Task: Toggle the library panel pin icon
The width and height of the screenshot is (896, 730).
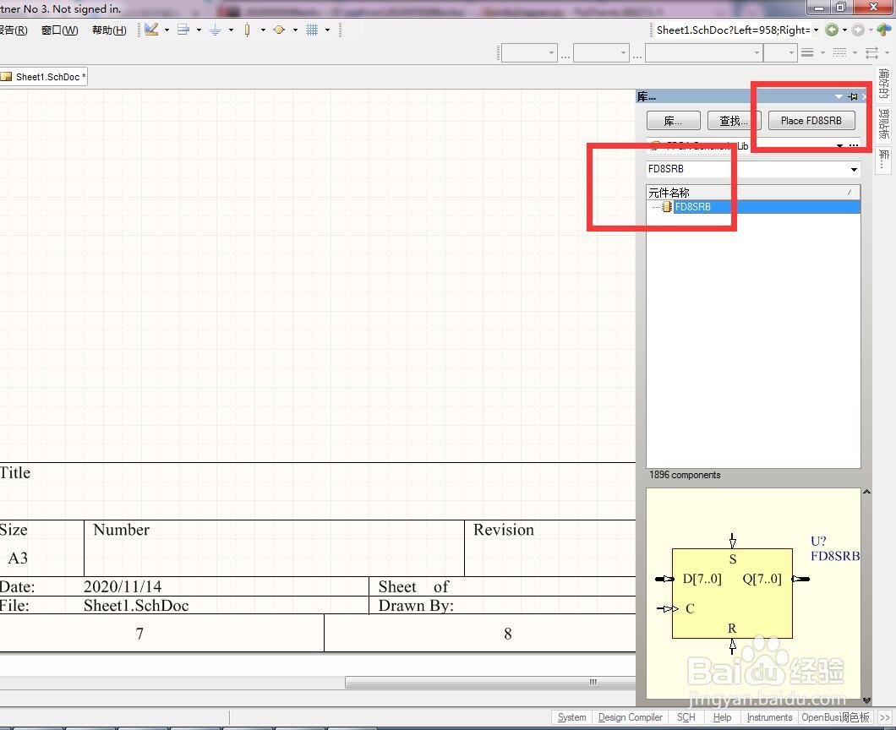Action: [853, 96]
